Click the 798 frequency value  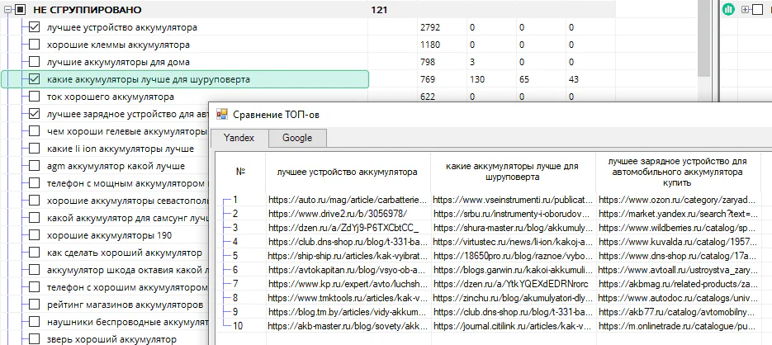click(x=428, y=62)
